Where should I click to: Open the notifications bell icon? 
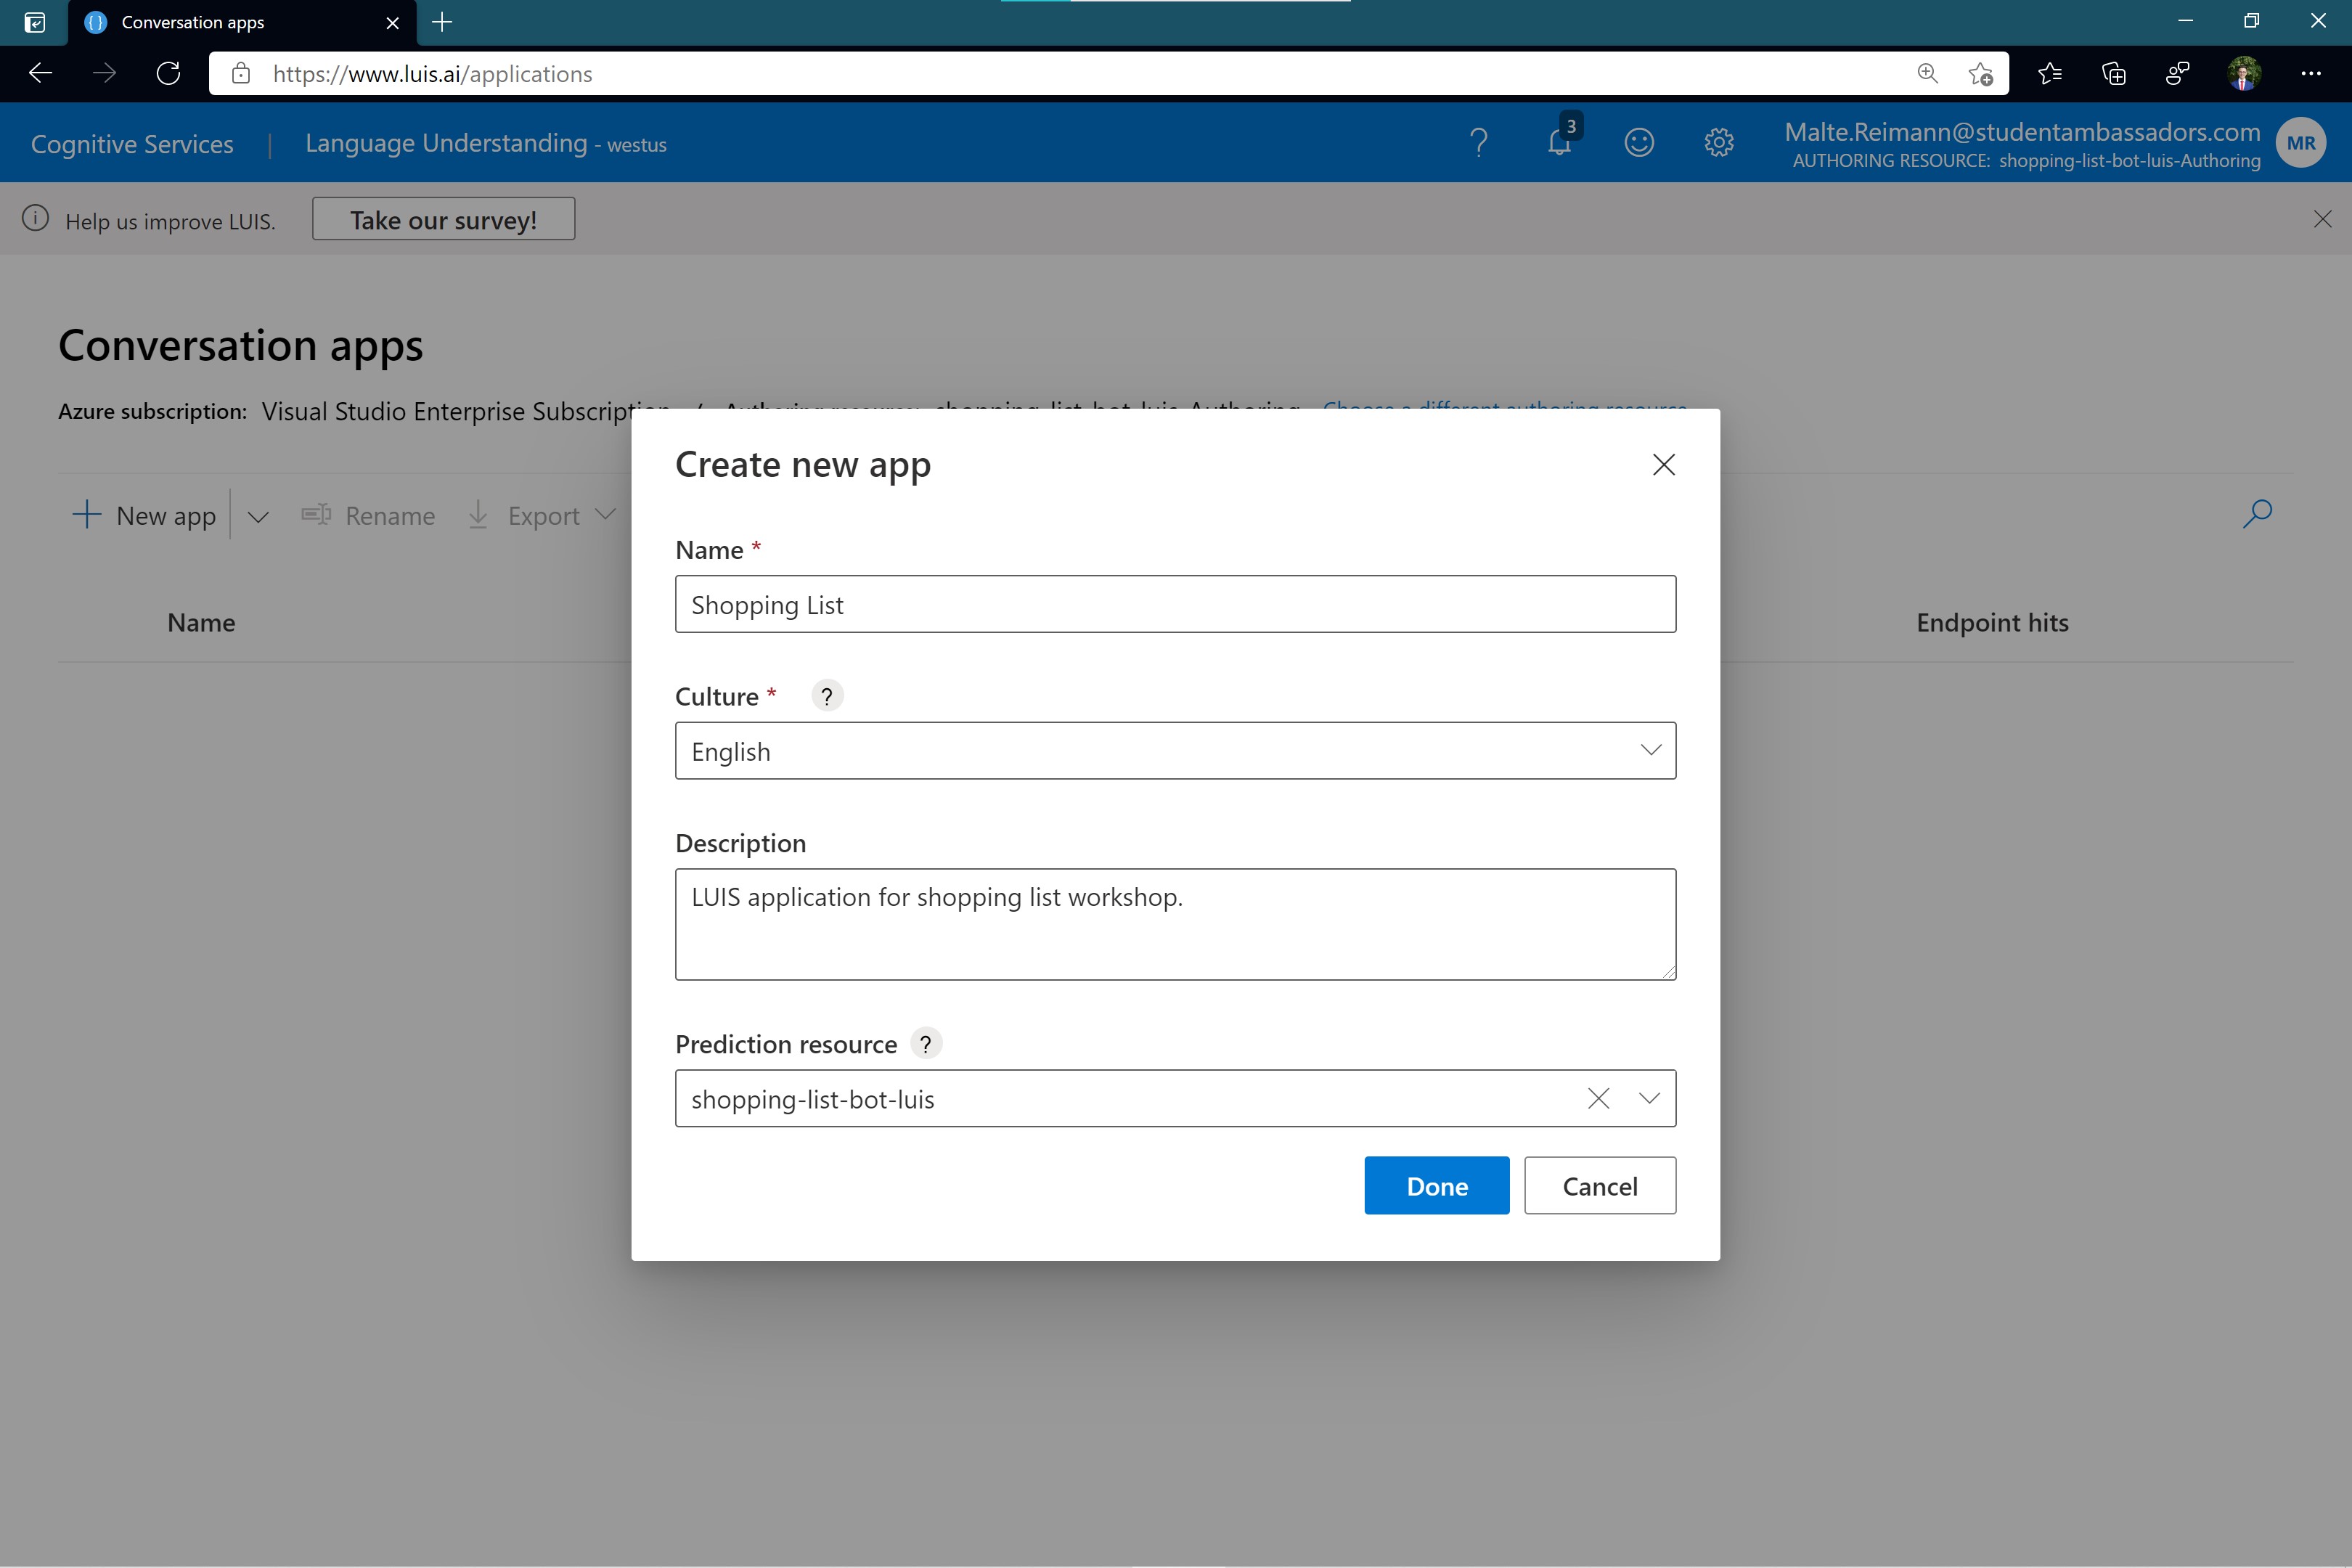[1559, 143]
